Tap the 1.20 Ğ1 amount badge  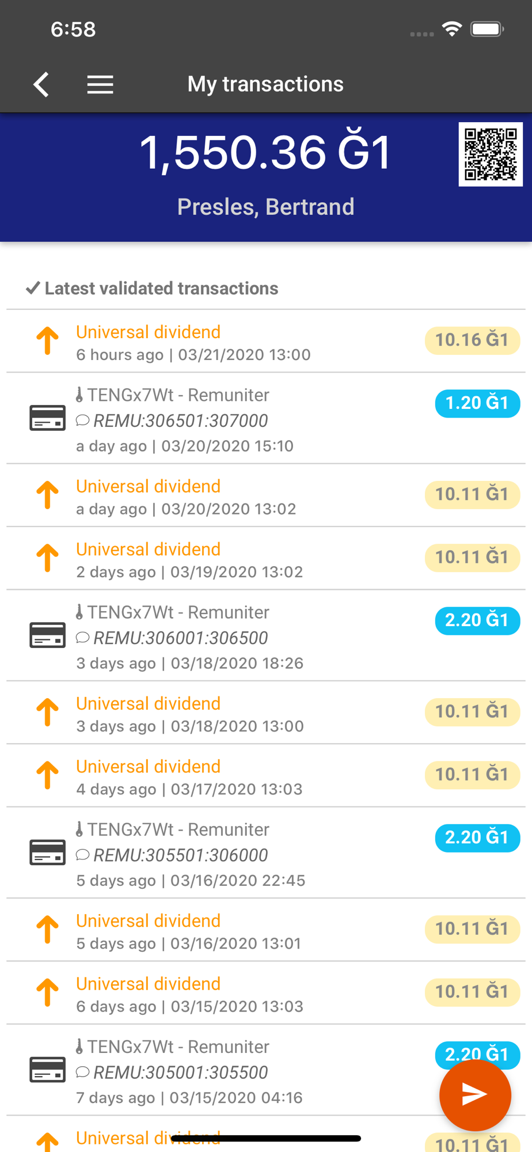tap(477, 403)
